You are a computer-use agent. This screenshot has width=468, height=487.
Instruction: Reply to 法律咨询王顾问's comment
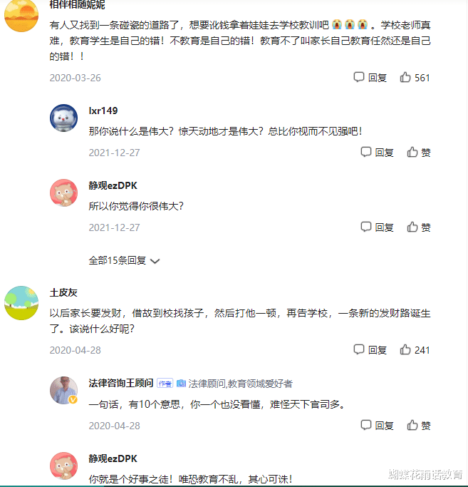pos(377,426)
